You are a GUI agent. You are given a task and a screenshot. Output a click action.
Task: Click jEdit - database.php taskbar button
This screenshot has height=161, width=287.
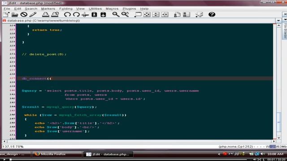[x=108, y=154]
